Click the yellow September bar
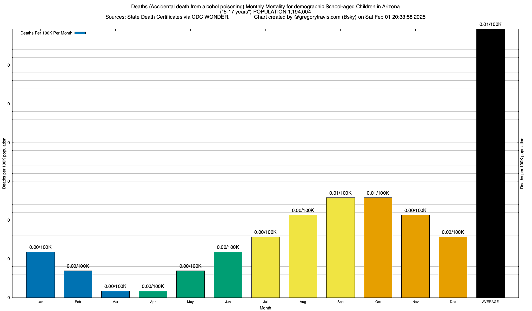The width and height of the screenshot is (532, 311). tap(340, 248)
